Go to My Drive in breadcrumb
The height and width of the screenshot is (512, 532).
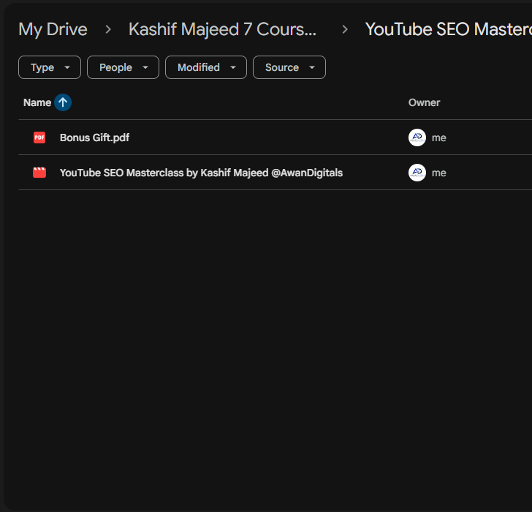53,29
